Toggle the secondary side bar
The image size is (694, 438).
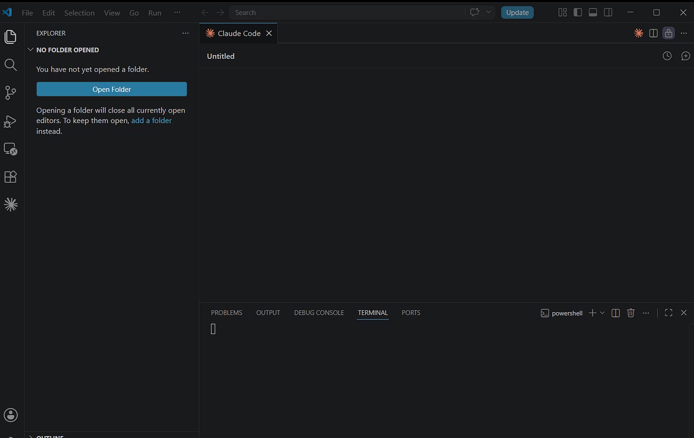[608, 12]
